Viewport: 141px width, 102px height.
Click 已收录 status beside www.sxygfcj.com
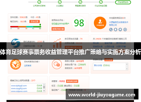pos(39,88)
